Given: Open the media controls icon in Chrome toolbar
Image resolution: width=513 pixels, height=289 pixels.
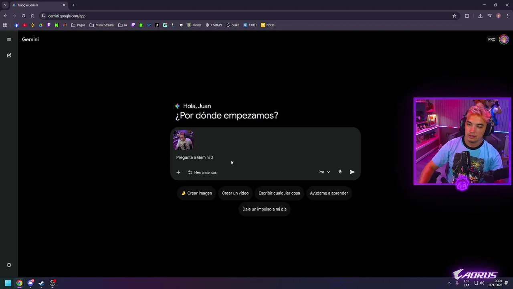Looking at the screenshot, I should click(489, 16).
